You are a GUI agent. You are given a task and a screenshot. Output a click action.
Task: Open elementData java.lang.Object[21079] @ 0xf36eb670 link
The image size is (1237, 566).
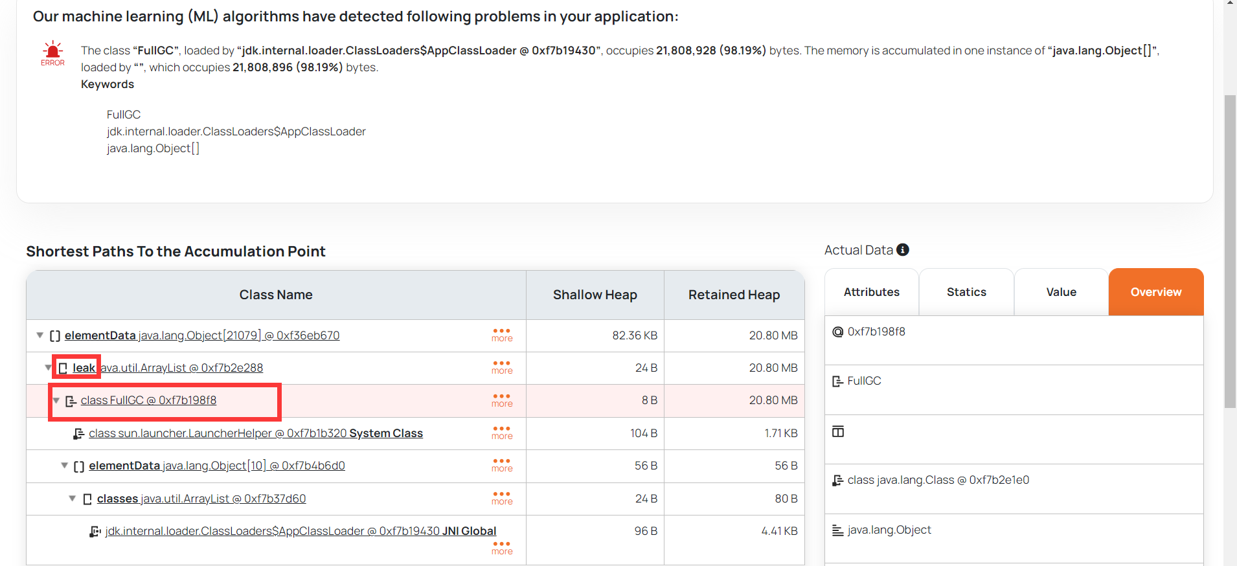pos(202,335)
